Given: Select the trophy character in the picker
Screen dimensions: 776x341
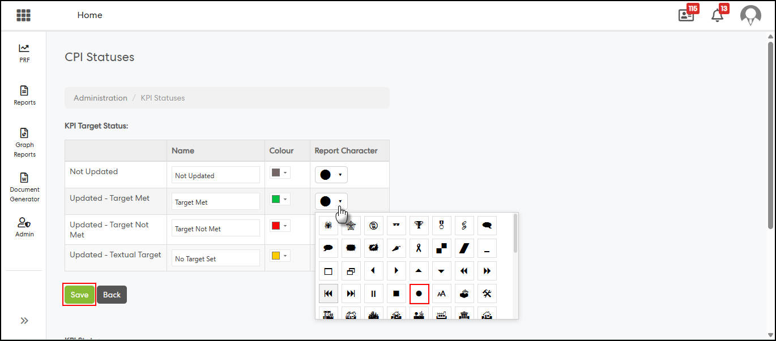Looking at the screenshot, I should [419, 226].
